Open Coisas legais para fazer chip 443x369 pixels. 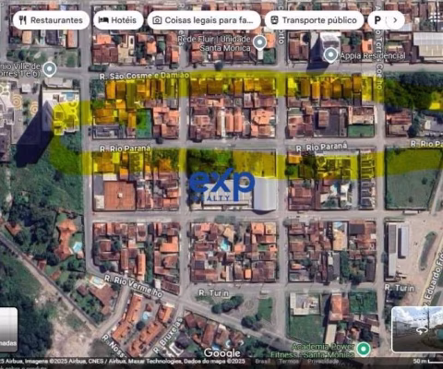click(x=204, y=20)
